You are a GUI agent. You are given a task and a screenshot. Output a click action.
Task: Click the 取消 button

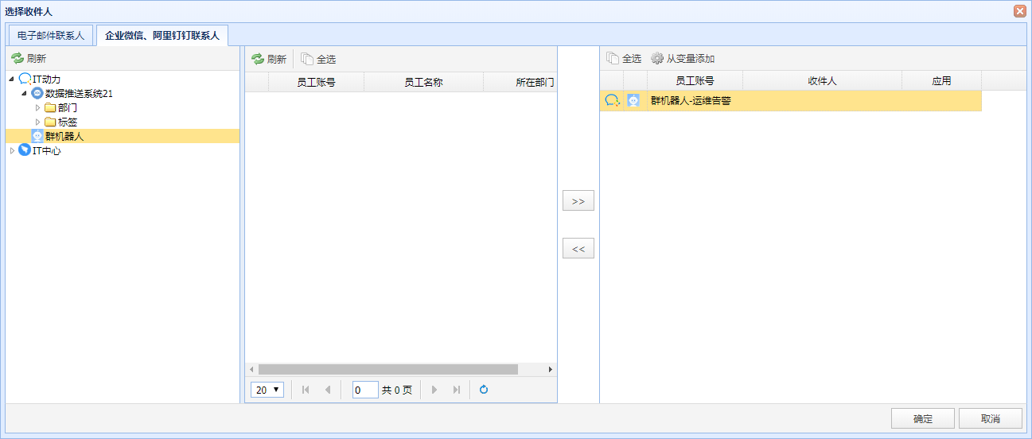[991, 419]
